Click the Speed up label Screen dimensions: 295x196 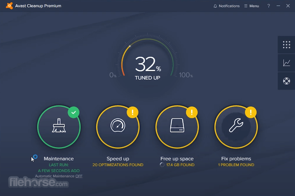pyautogui.click(x=118, y=159)
